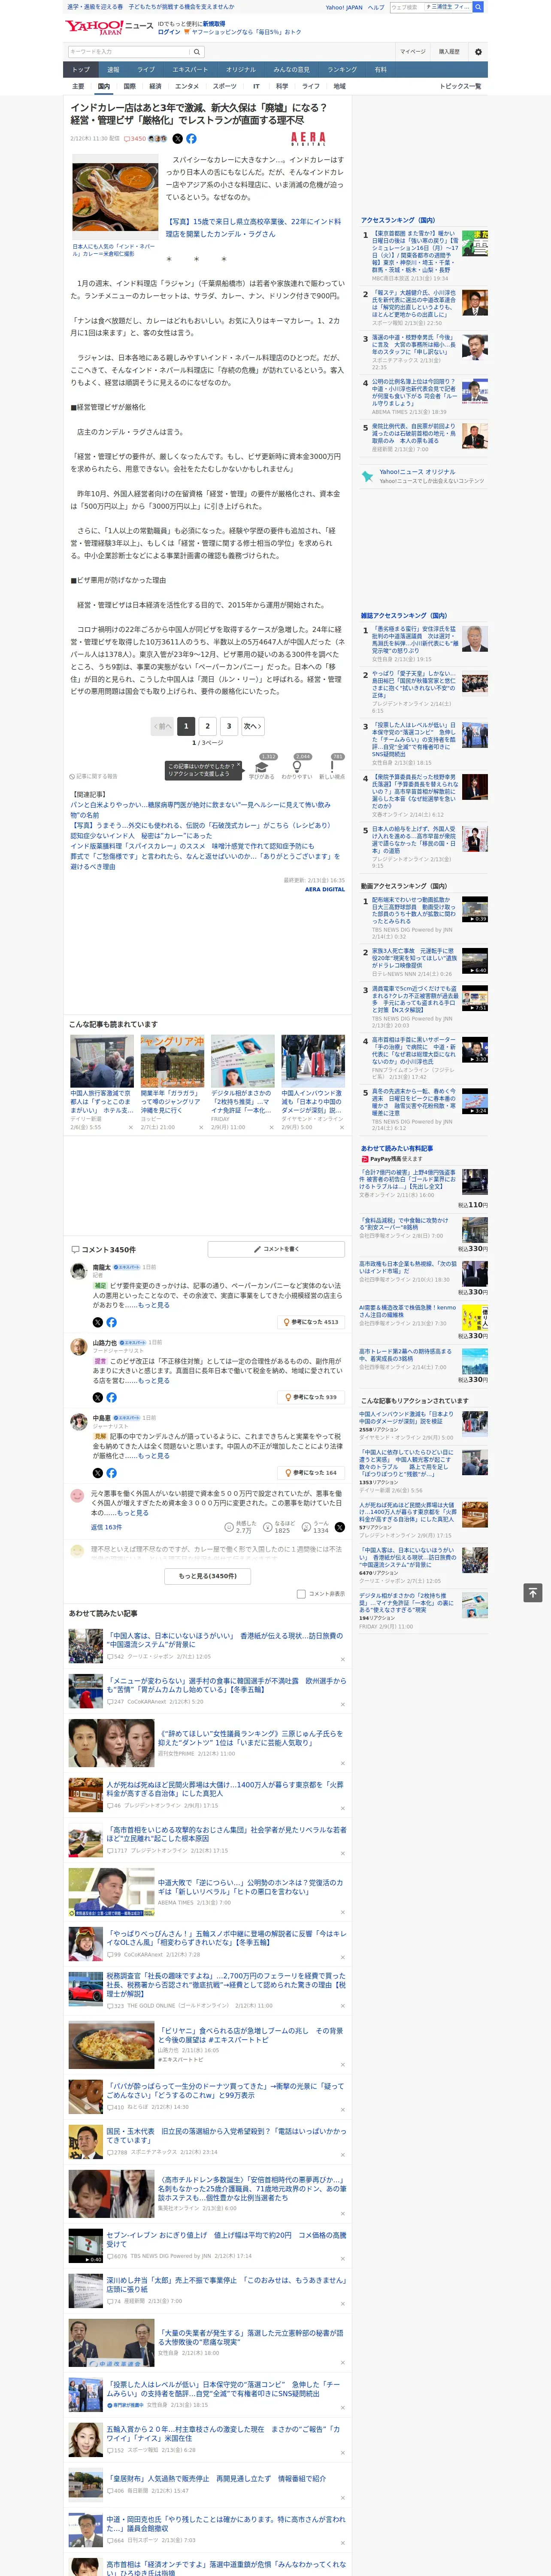Viewport: 551px width, 2576px height.
Task: Click 参考になった 164 button
Action: tap(312, 1473)
